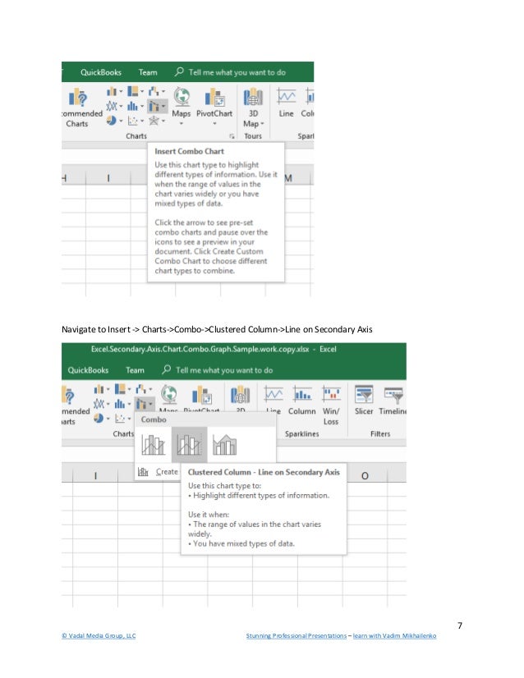This screenshot has width=524, height=678.
Task: Open learn with Vadim Mikhailenko link
Action: [x=394, y=635]
